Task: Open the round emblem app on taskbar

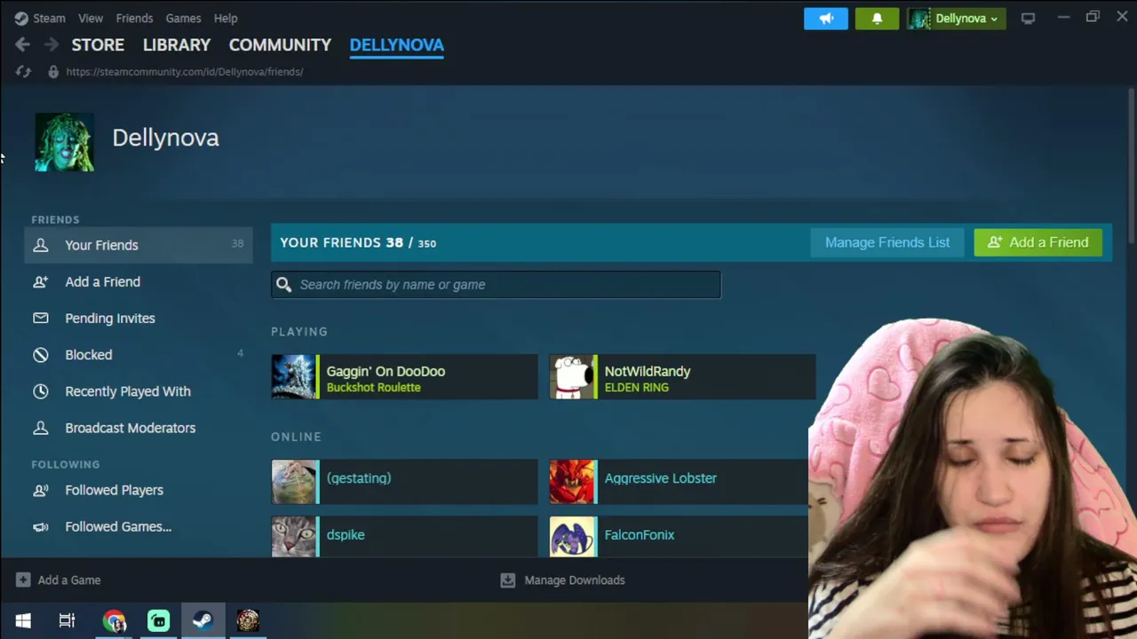Action: click(x=248, y=620)
